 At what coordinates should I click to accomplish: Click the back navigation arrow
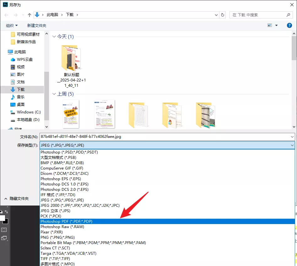pos(6,14)
